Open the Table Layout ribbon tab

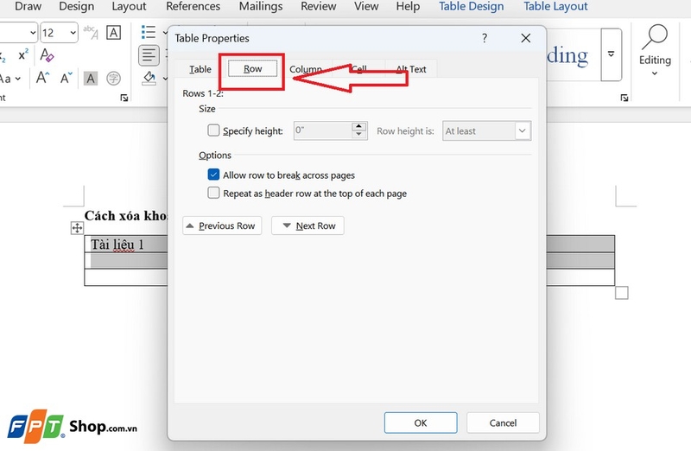[555, 6]
